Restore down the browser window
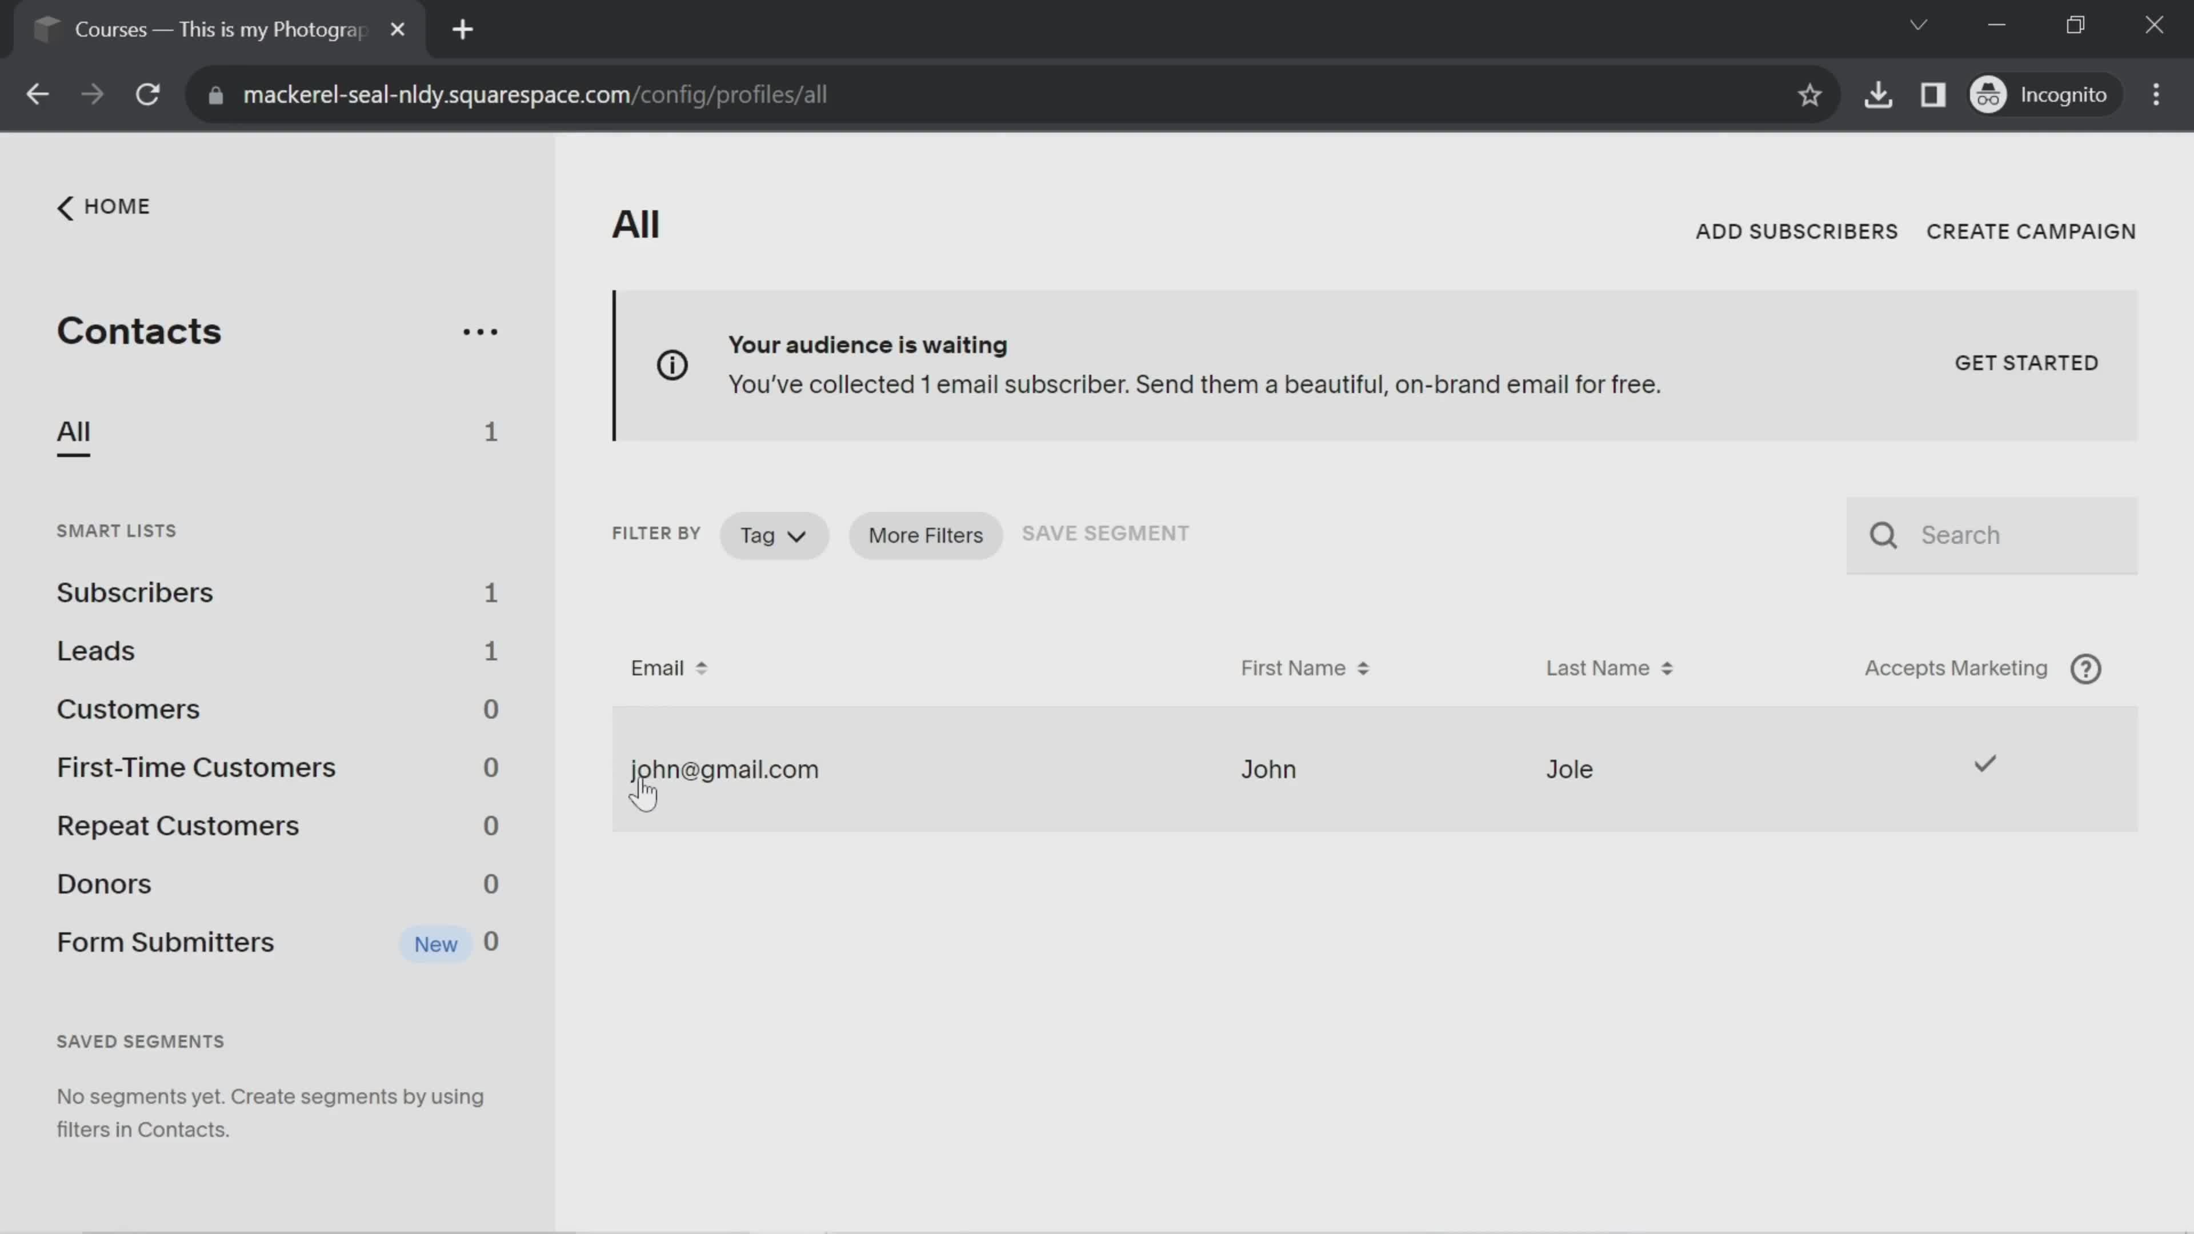 (x=2076, y=26)
